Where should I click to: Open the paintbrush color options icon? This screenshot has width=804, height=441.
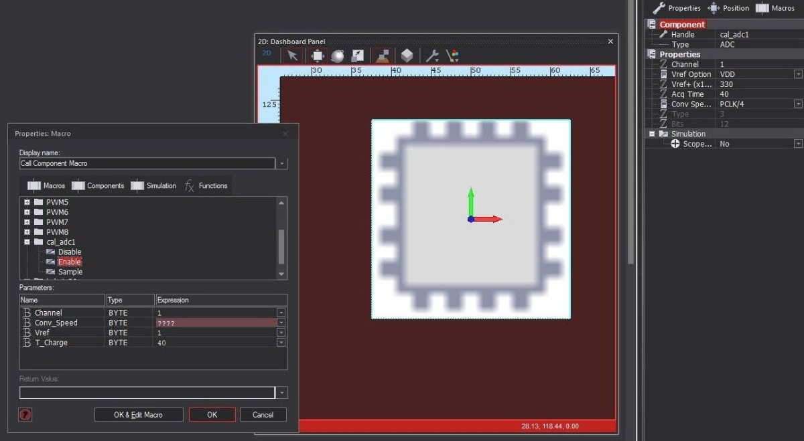pos(453,56)
